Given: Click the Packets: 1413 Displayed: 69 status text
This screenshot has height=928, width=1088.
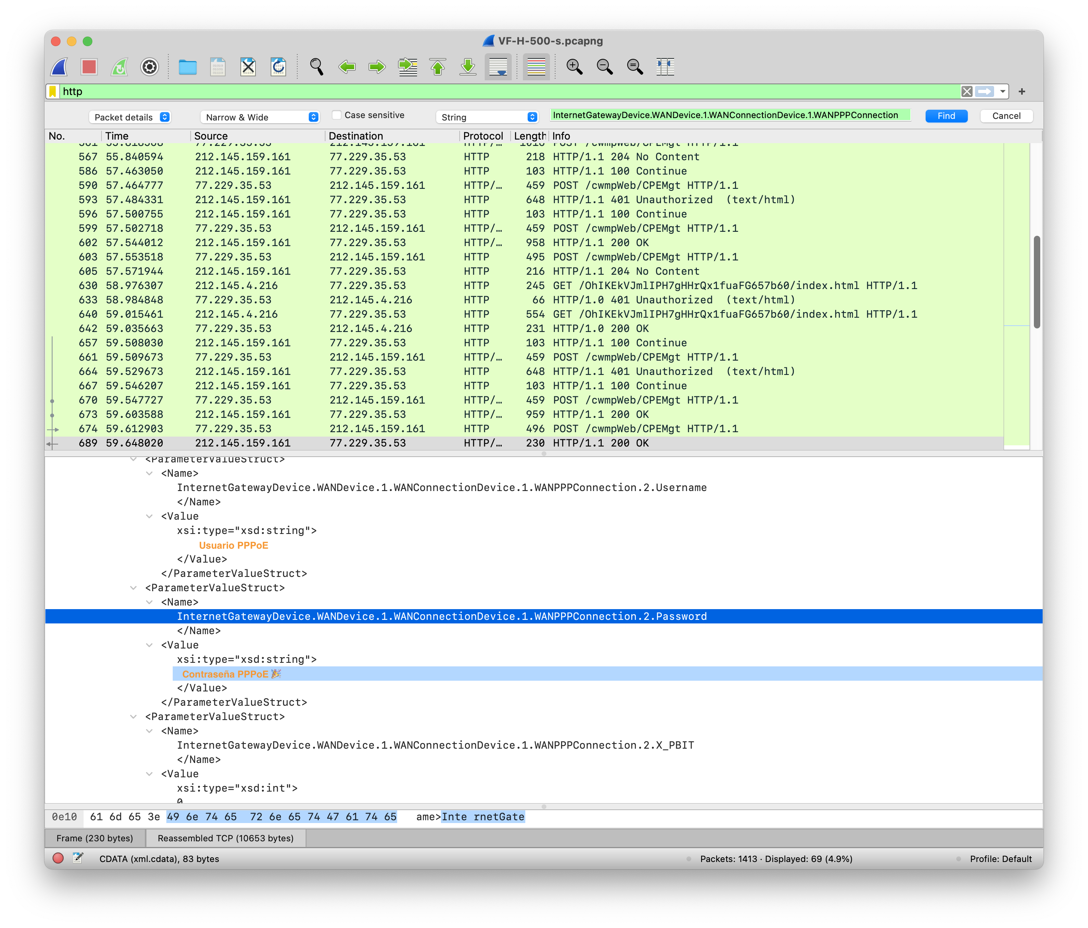Looking at the screenshot, I should tap(776, 859).
